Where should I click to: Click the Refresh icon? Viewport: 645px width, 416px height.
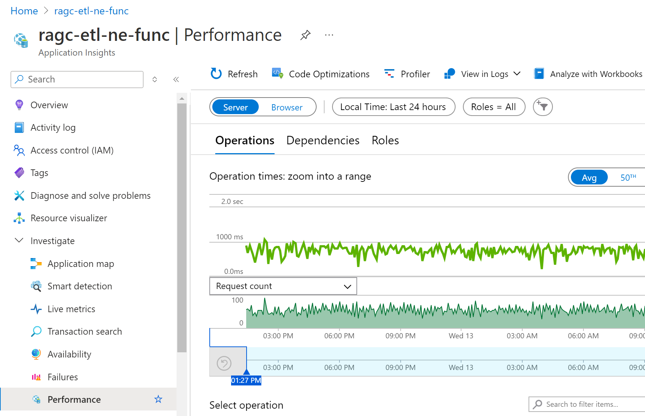(216, 74)
